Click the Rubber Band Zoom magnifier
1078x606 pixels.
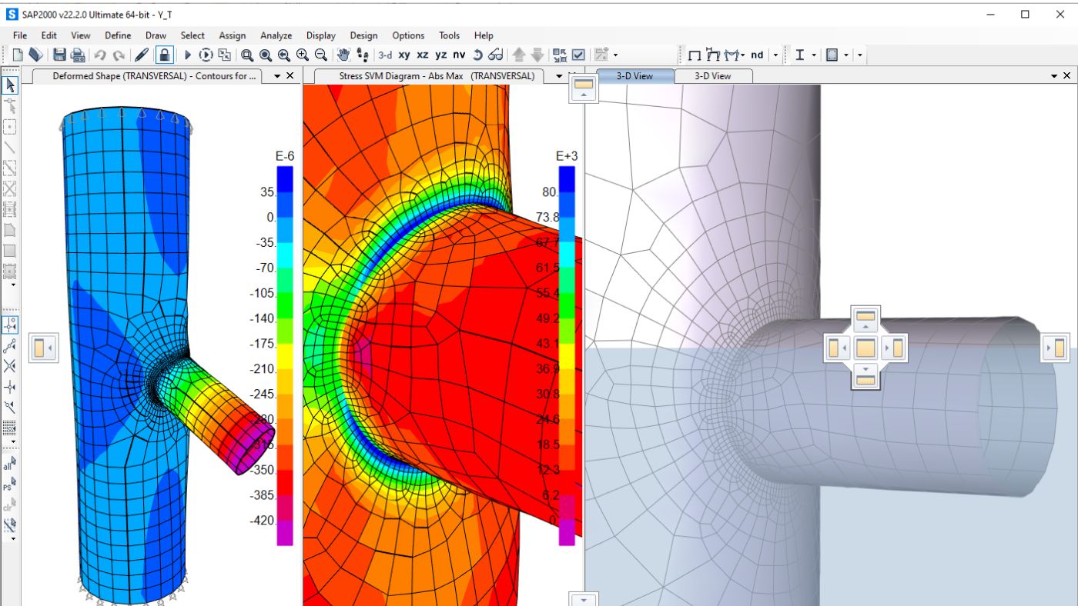(x=247, y=55)
